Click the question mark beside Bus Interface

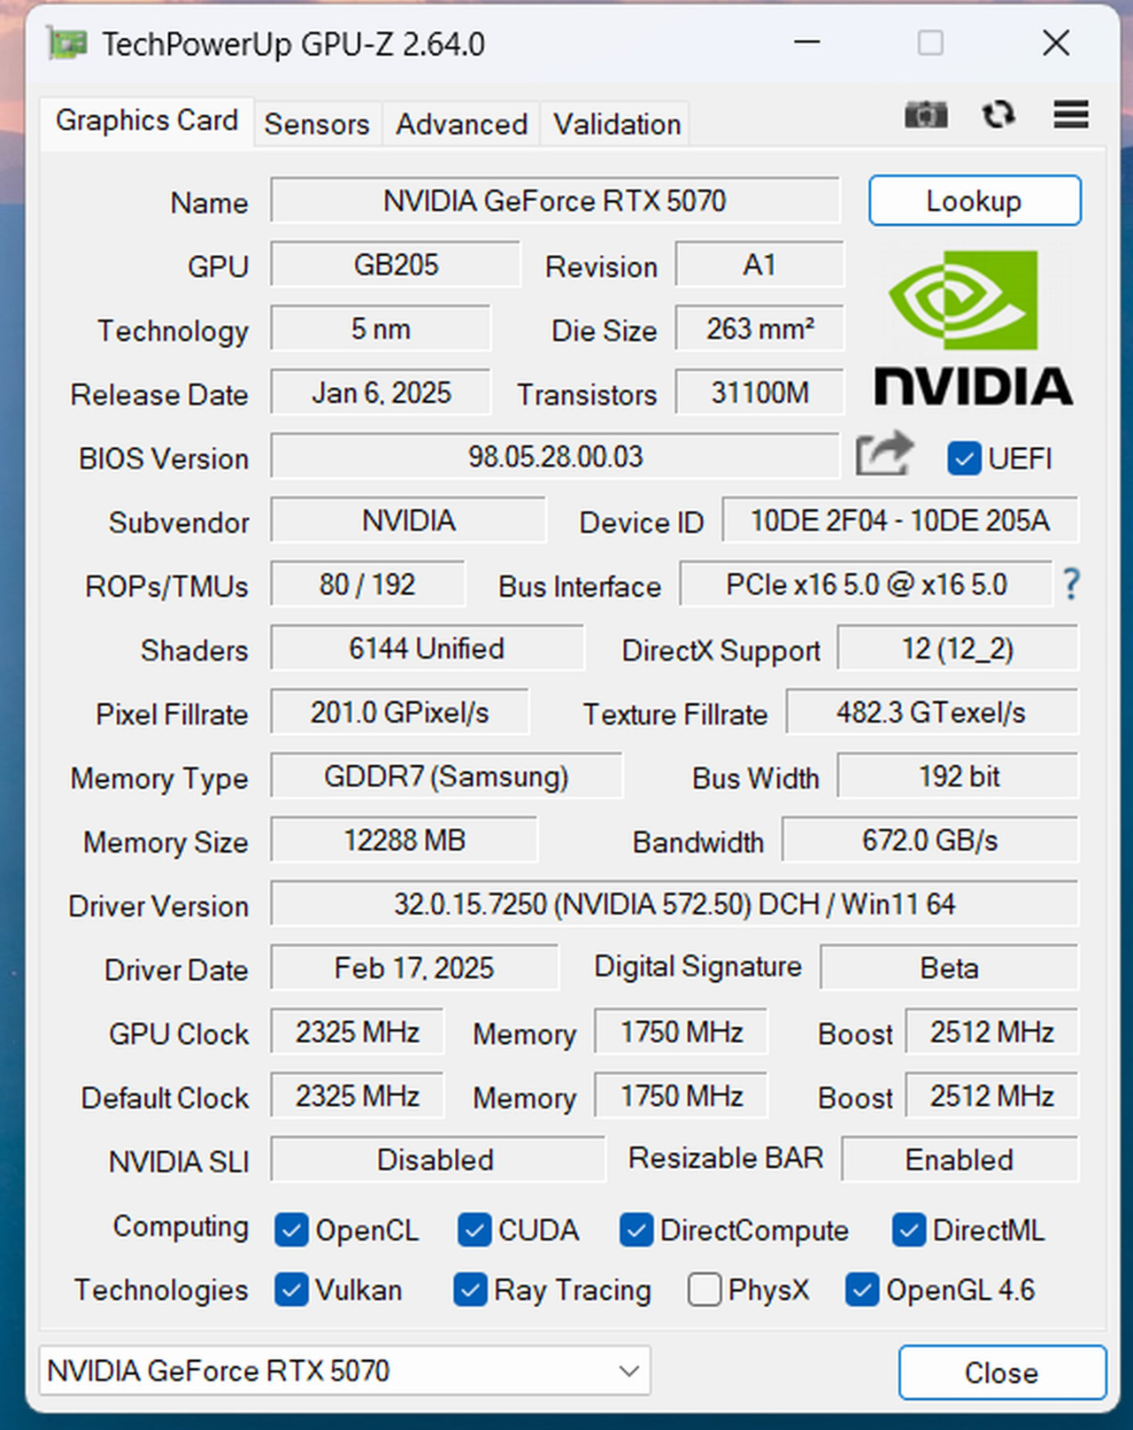pos(1070,584)
